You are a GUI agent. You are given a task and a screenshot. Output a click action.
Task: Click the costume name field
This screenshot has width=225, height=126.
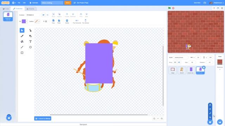click(x=33, y=15)
